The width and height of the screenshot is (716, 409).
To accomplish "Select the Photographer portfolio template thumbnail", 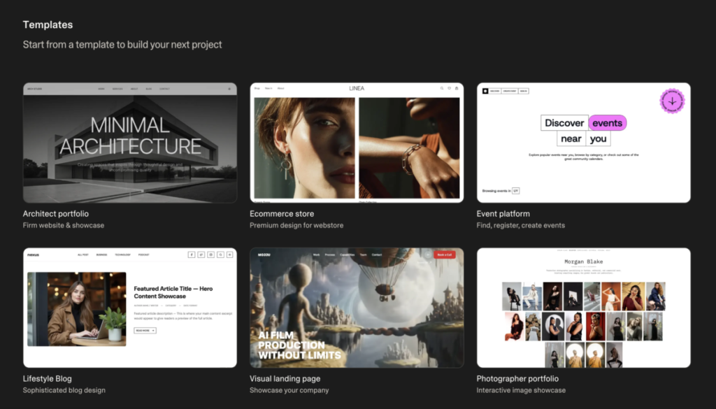I will [x=583, y=308].
